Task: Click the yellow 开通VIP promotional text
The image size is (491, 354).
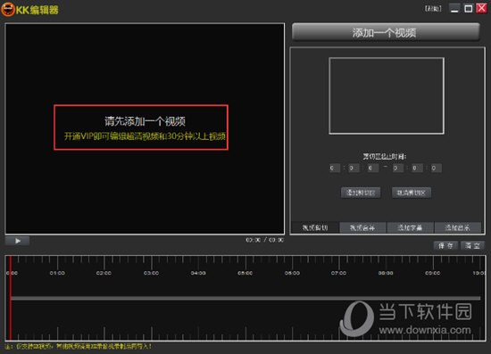Action: (145, 136)
